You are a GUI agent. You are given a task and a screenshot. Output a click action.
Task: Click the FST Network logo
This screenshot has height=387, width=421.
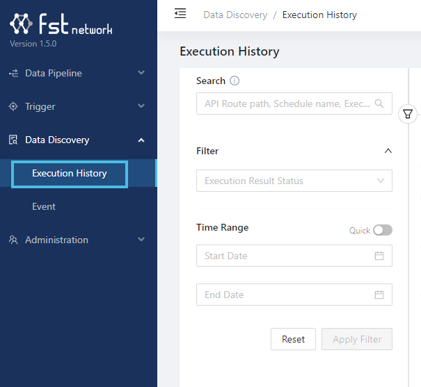click(61, 25)
